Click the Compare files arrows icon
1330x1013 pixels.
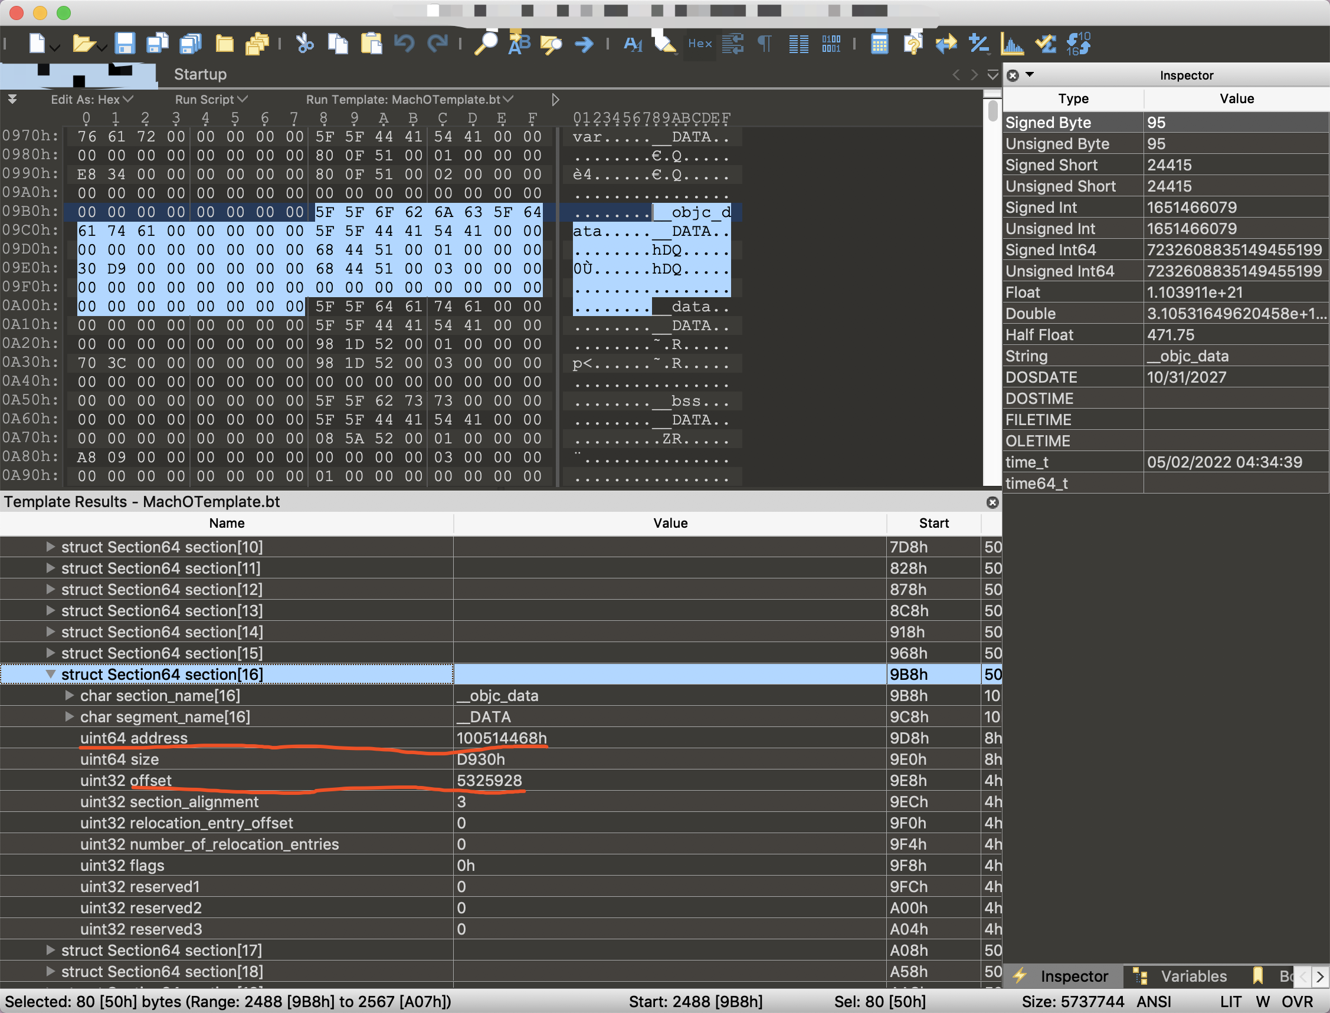click(946, 44)
